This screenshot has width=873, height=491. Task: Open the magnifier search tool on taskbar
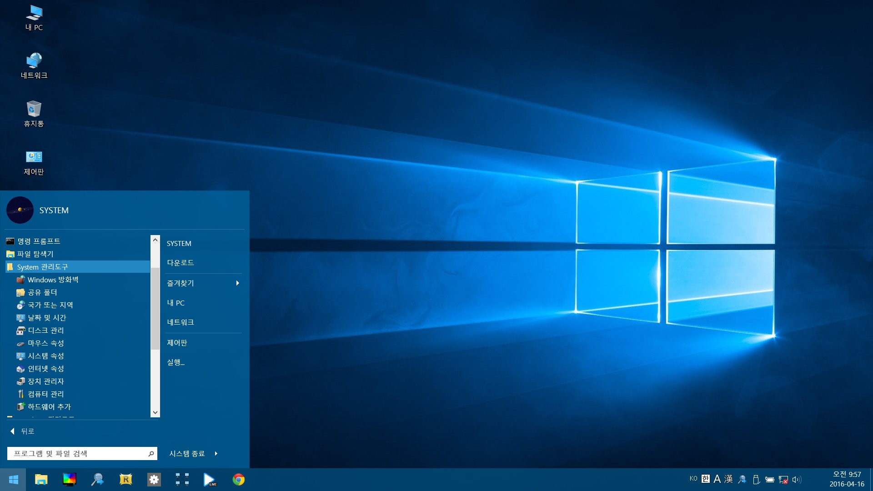(98, 480)
